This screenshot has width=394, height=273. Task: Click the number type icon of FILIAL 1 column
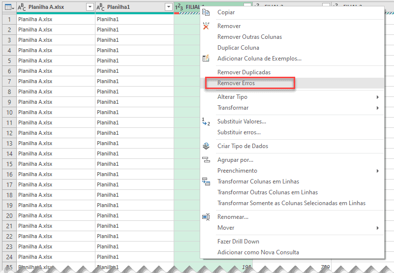click(179, 7)
